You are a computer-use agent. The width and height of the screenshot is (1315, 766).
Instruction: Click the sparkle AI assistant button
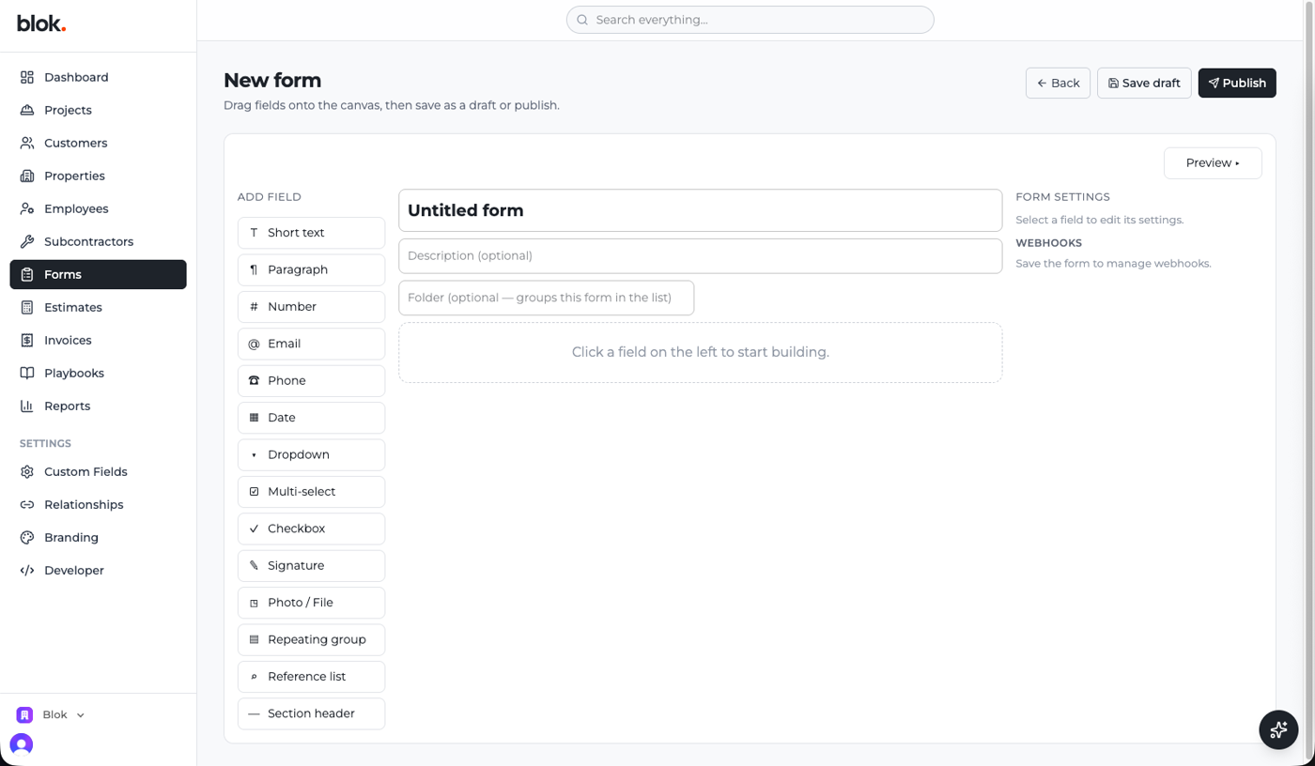point(1278,729)
